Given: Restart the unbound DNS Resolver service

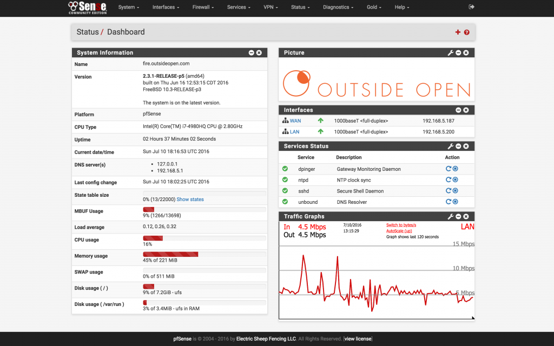Looking at the screenshot, I should [x=449, y=202].
